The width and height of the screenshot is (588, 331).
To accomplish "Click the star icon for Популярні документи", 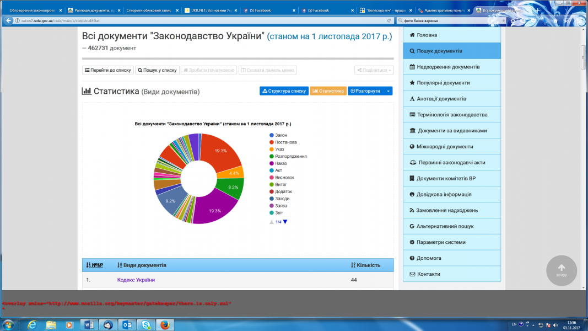I will tap(412, 83).
